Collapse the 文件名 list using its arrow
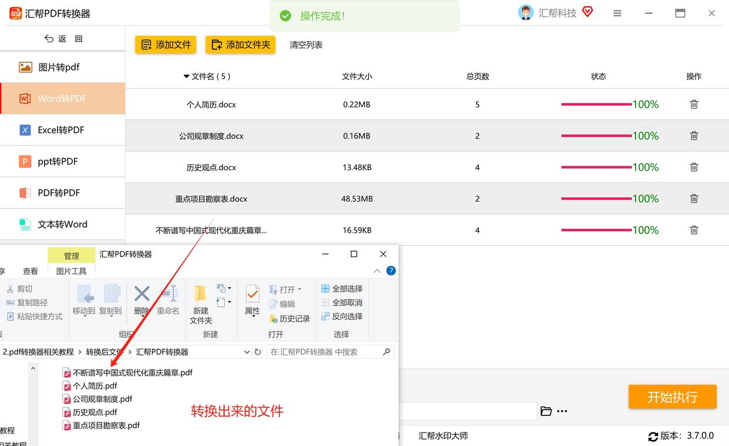 click(186, 76)
